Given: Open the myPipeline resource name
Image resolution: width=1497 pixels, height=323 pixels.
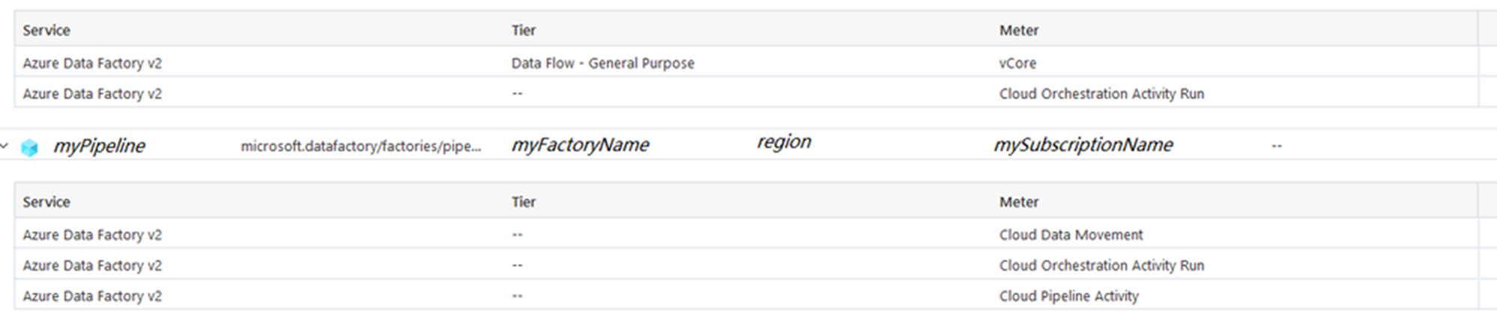Looking at the screenshot, I should coord(99,146).
